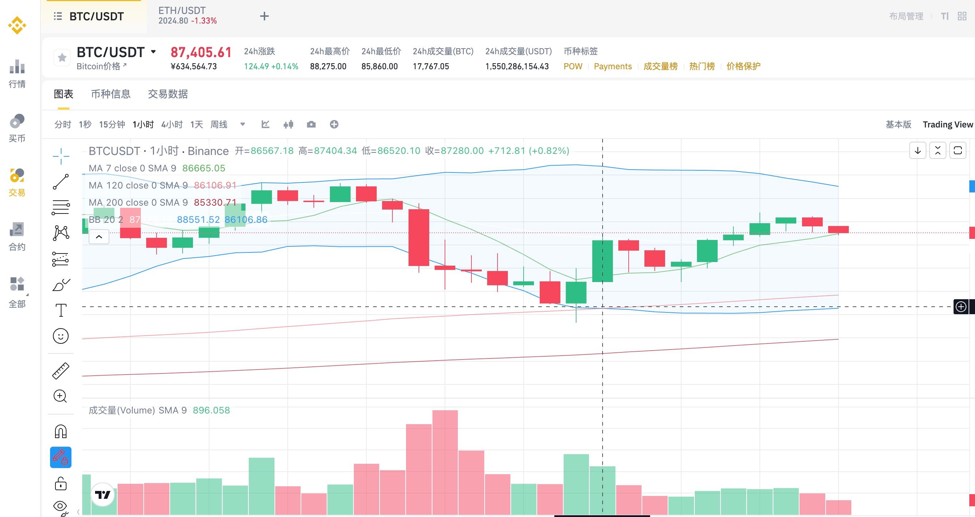Switch to the 币种信息 tab
The image size is (975, 517).
110,94
